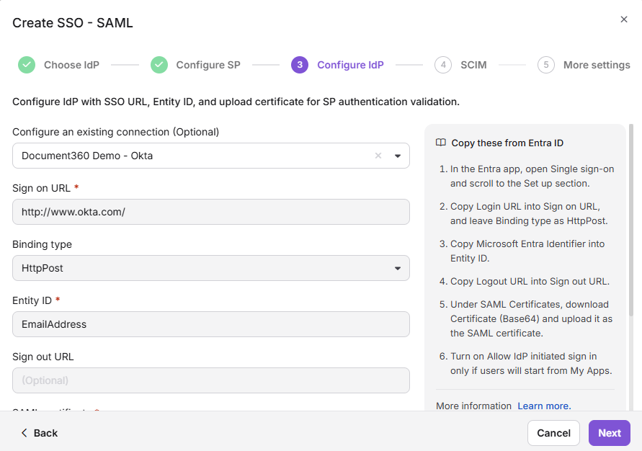642x451 pixels.
Task: Click the Choose IdP green checkmark icon
Action: click(x=27, y=65)
